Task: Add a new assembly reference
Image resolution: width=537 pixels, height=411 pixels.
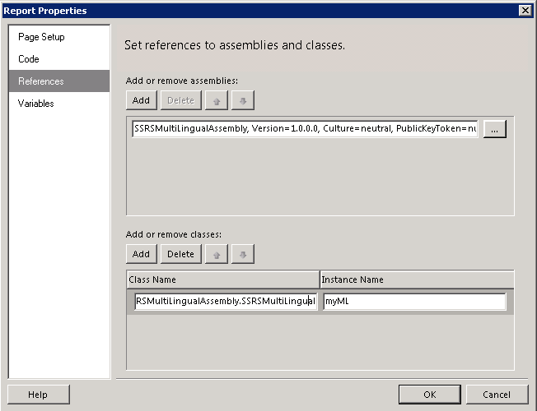Action: point(141,100)
